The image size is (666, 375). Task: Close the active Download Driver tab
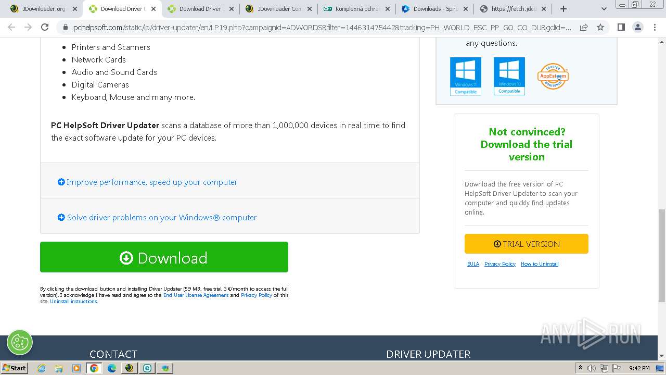coord(153,9)
